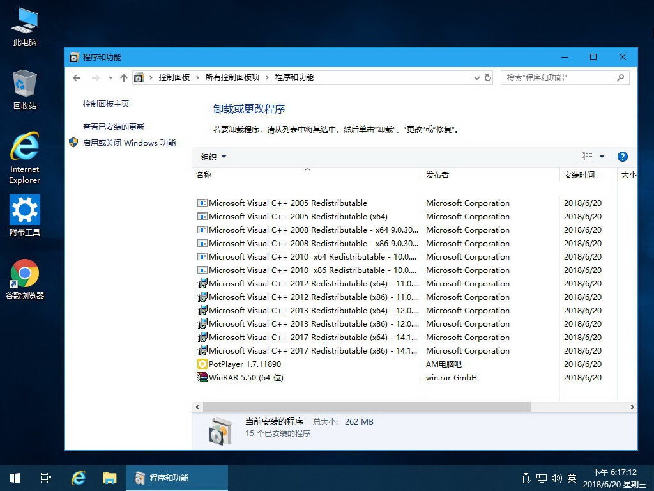Select the 谷歌浏览器 Chrome desktop shortcut

click(25, 279)
